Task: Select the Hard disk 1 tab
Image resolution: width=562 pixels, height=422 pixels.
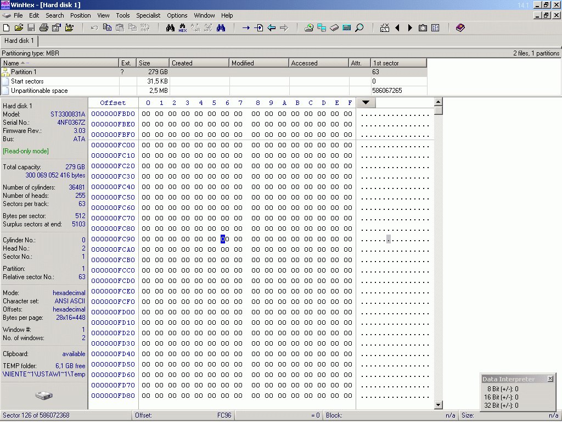Action: 19,41
